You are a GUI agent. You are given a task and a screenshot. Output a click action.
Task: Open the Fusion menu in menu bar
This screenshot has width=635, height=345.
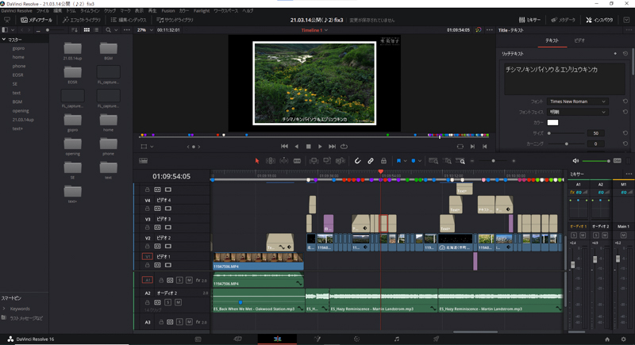point(167,11)
